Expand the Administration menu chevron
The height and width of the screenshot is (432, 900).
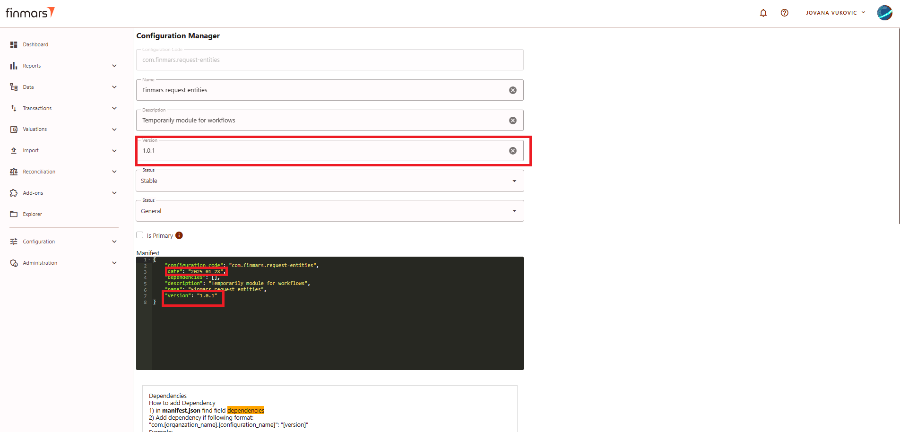tap(114, 263)
